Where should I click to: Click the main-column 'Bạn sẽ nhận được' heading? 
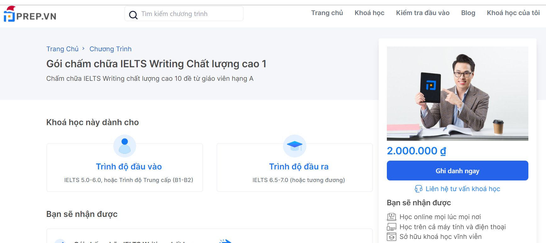pyautogui.click(x=82, y=214)
